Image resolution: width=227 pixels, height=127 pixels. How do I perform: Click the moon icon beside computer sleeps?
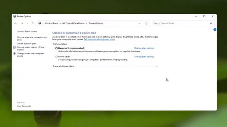click(14, 54)
